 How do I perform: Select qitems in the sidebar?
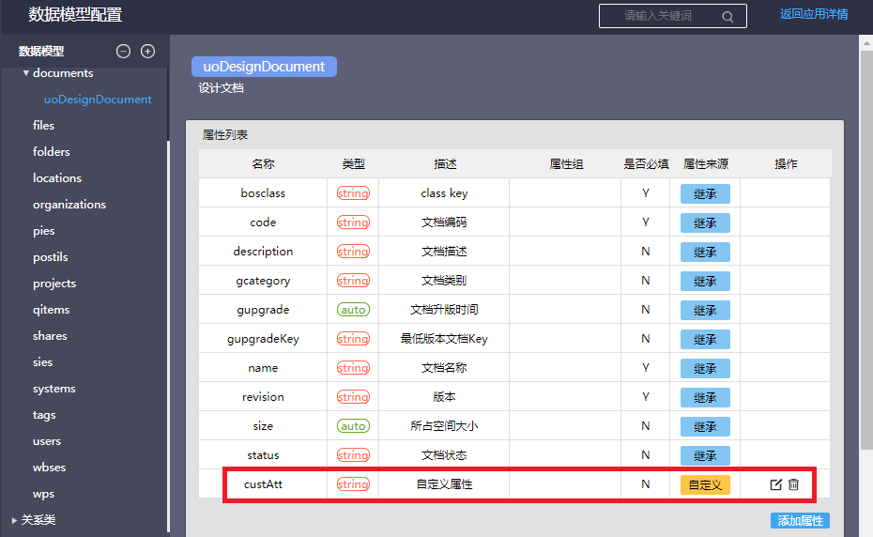coord(52,310)
